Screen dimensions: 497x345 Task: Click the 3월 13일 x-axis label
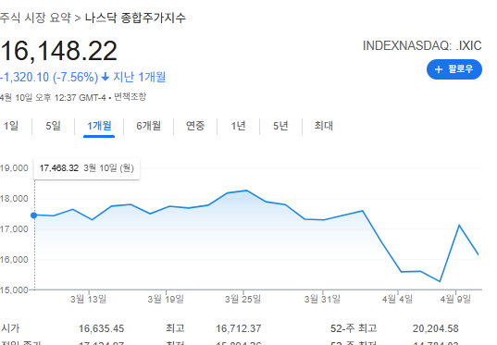[x=88, y=299]
